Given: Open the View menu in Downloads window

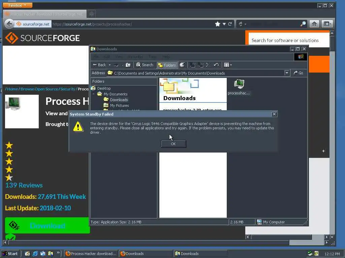Looking at the screenshot, I should point(119,57).
